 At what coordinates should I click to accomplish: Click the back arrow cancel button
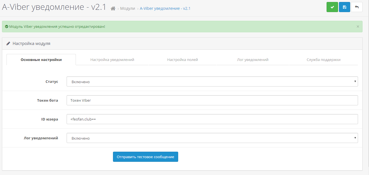tap(357, 7)
